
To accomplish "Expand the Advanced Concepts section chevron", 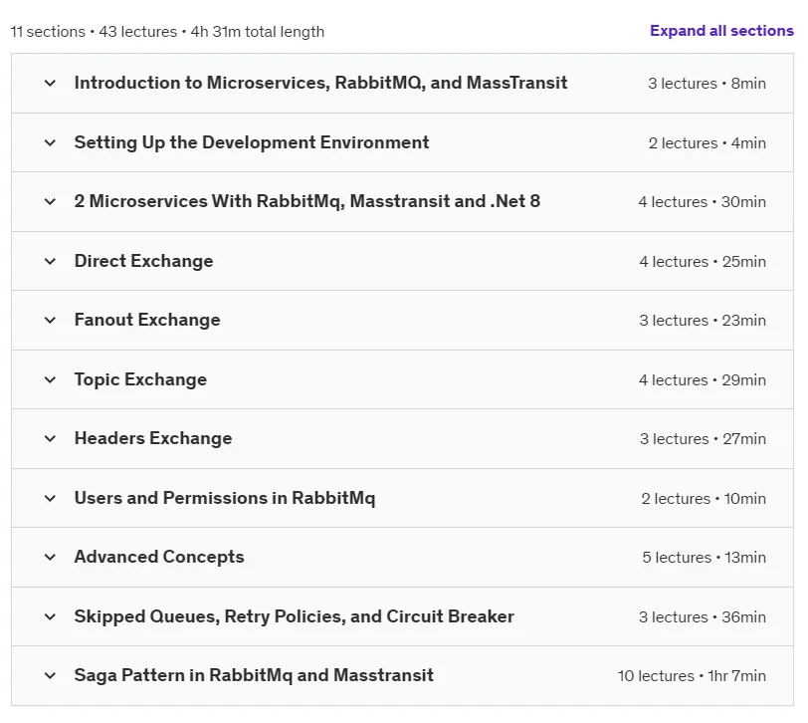I will pos(50,558).
